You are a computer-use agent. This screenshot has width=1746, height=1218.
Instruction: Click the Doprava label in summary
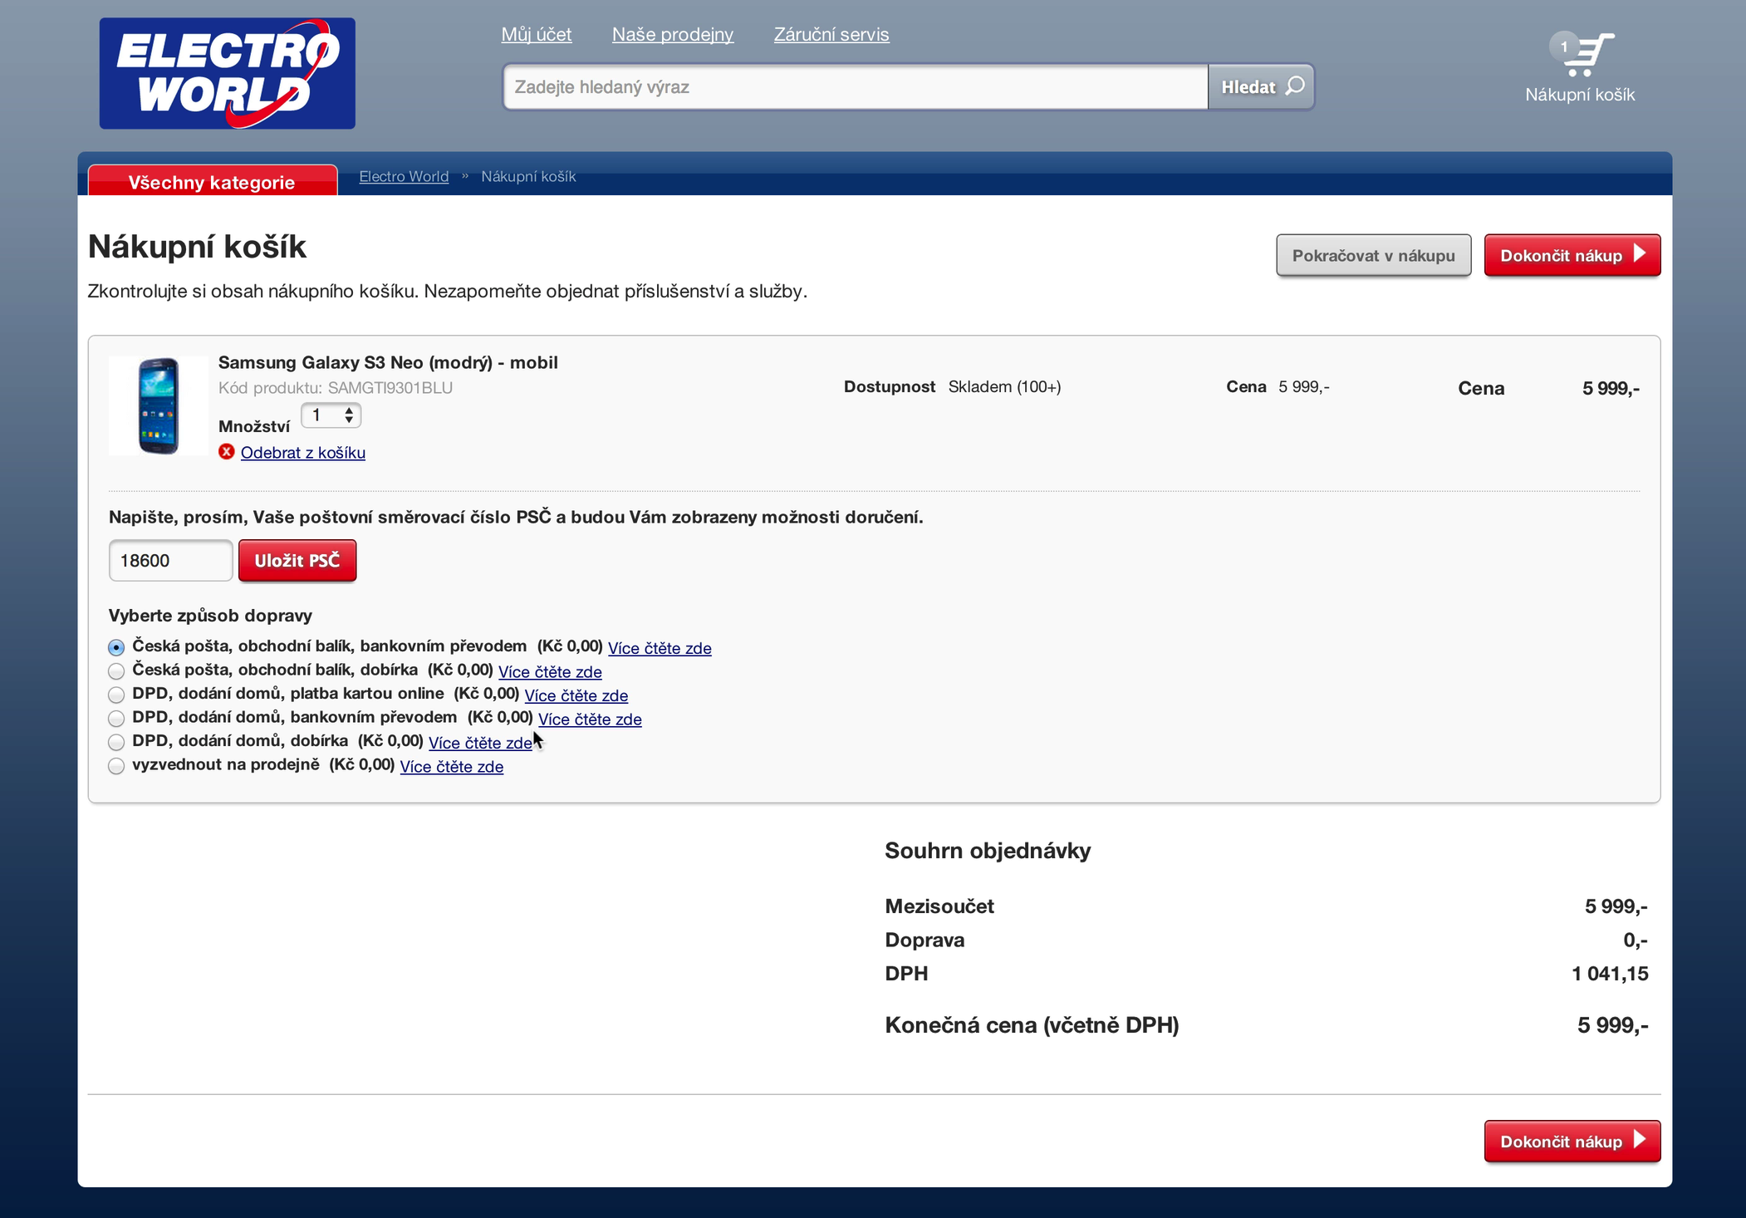click(924, 941)
